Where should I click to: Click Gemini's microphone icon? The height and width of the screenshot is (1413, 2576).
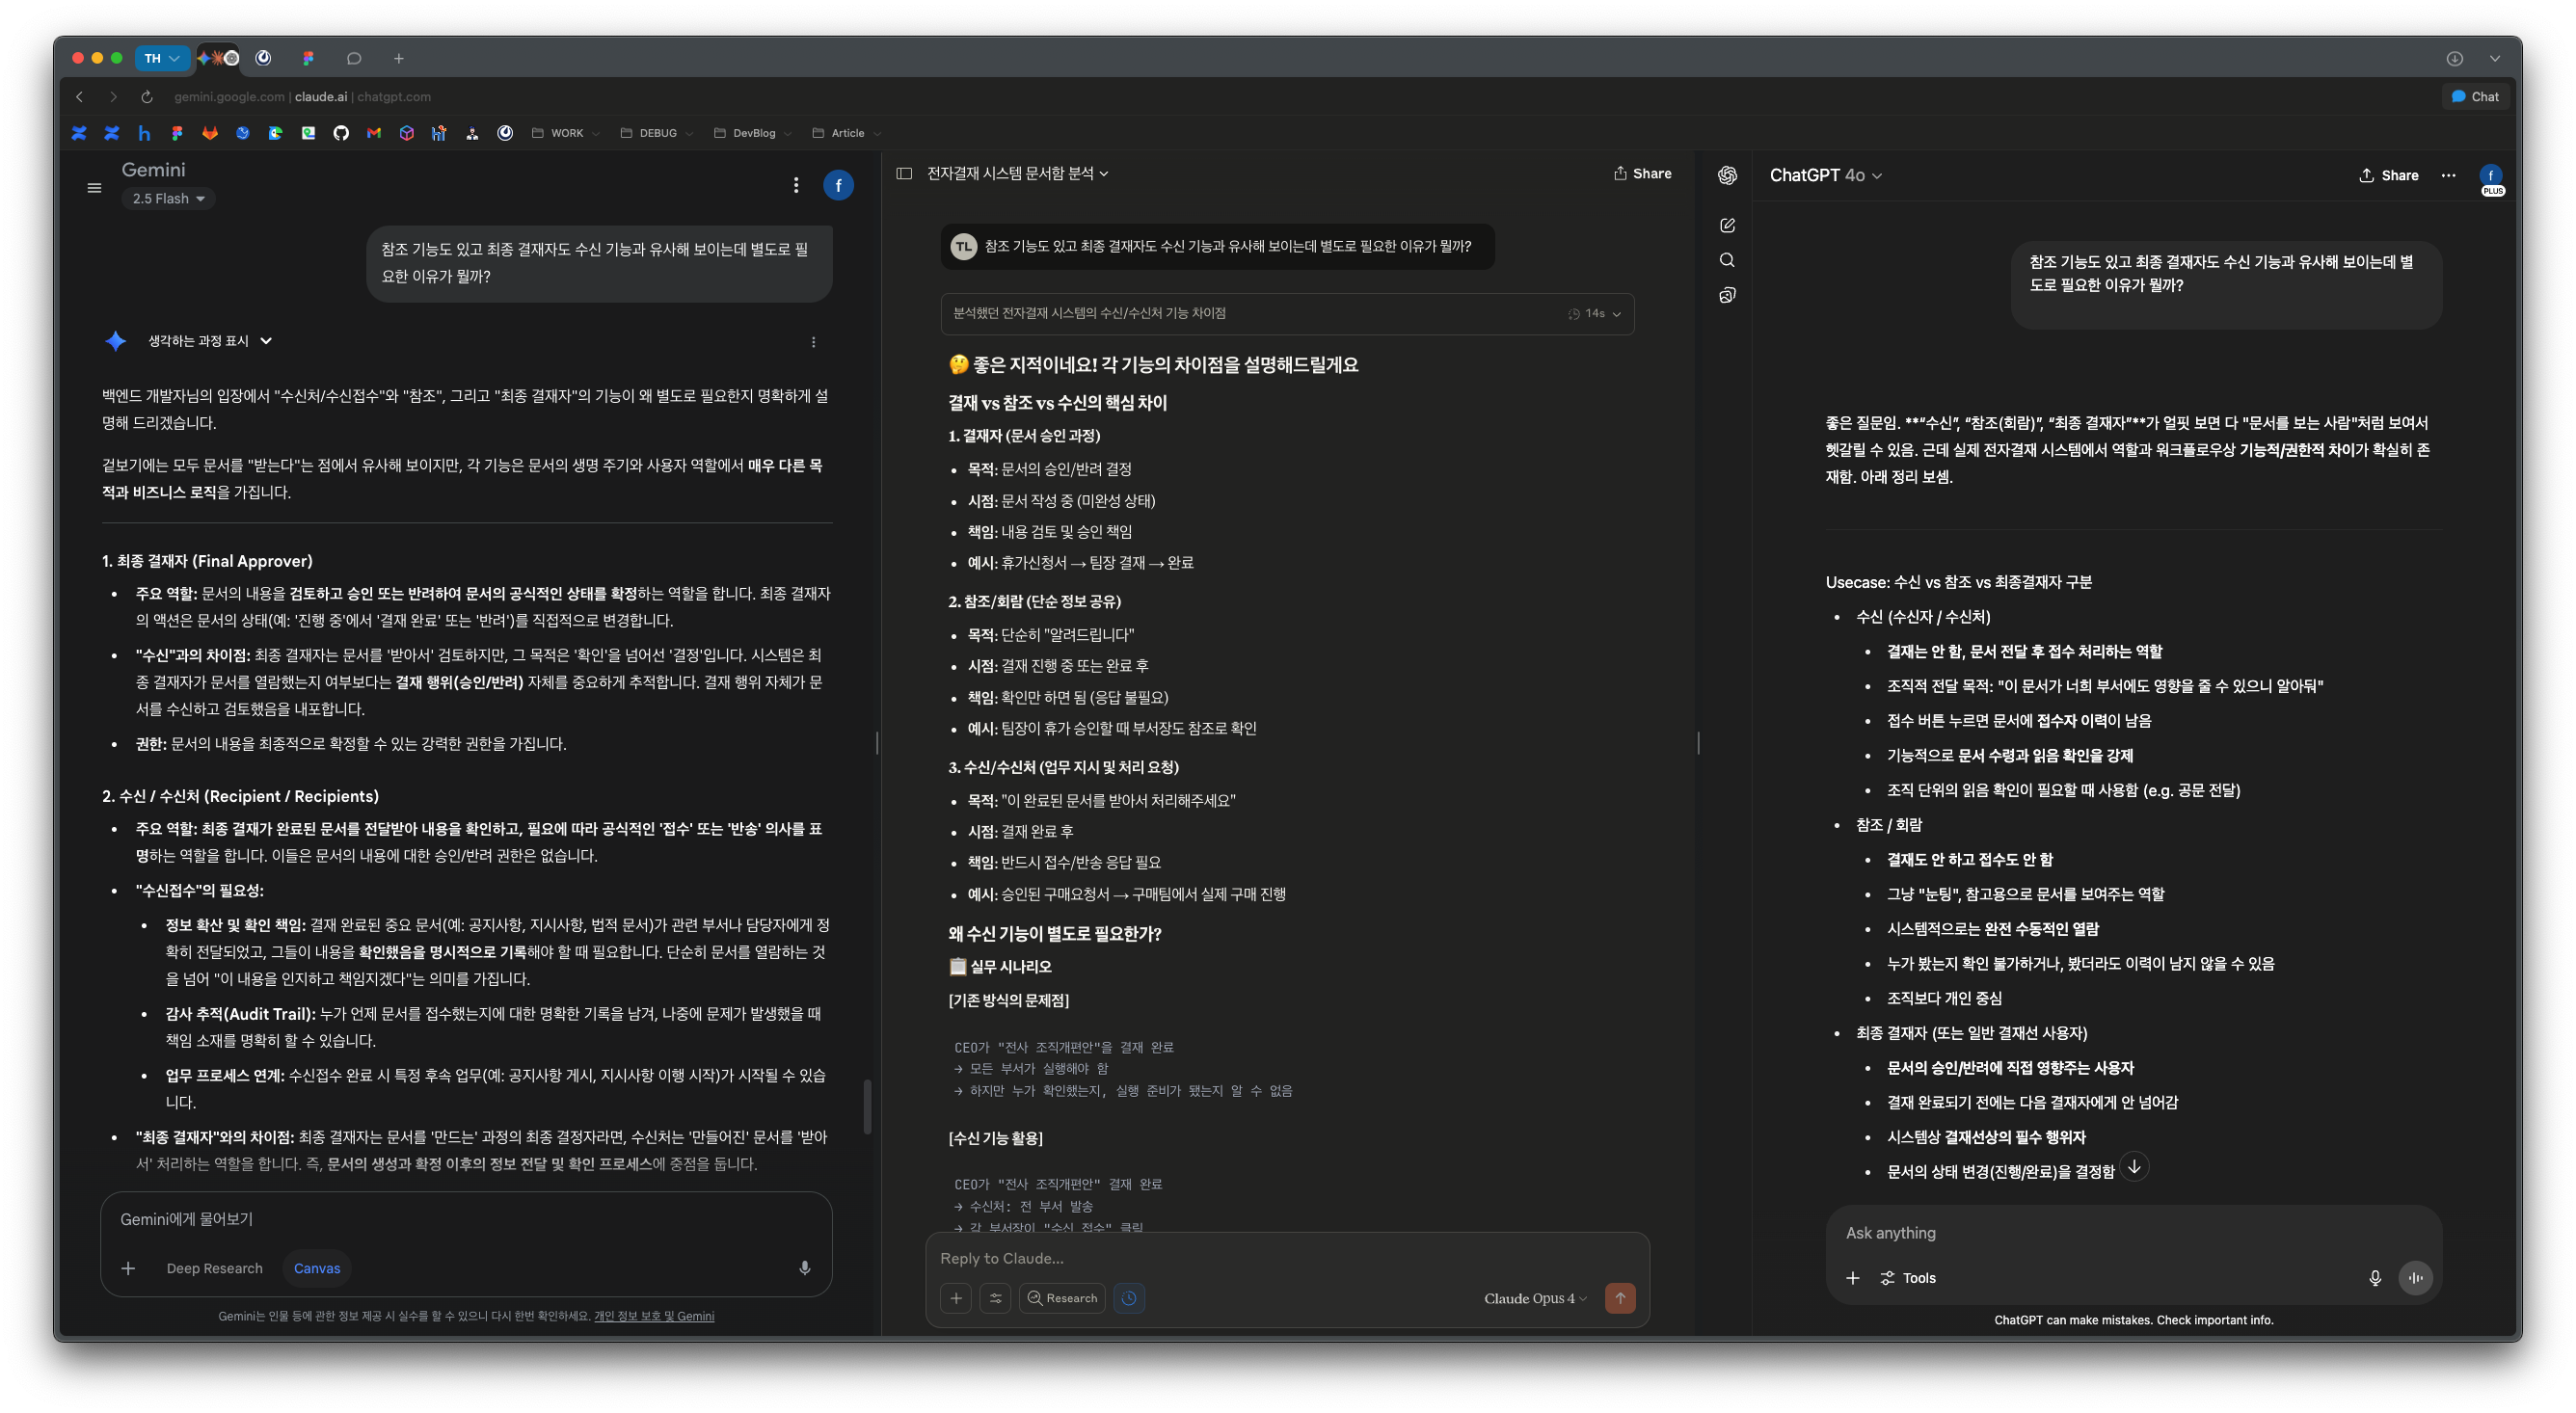[804, 1268]
